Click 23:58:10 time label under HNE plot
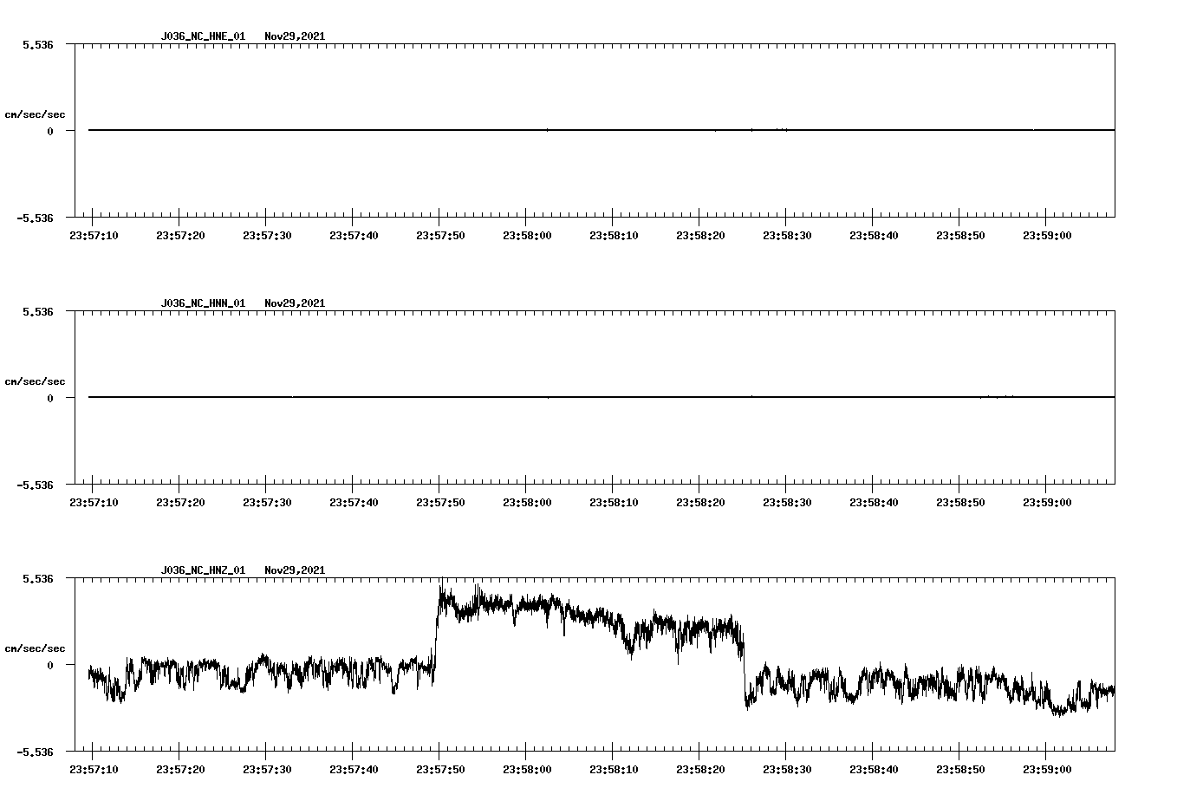The height and width of the screenshot is (801, 1177). click(614, 236)
